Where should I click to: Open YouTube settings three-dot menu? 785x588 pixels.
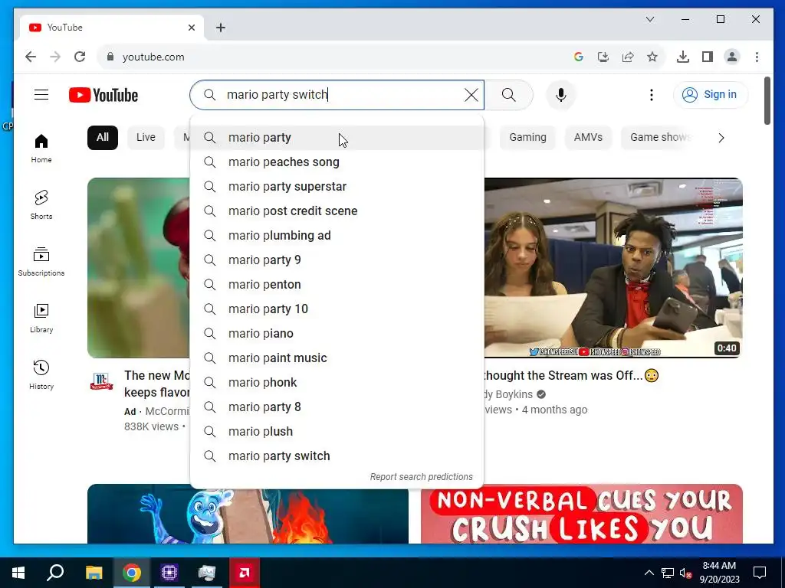[652, 95]
